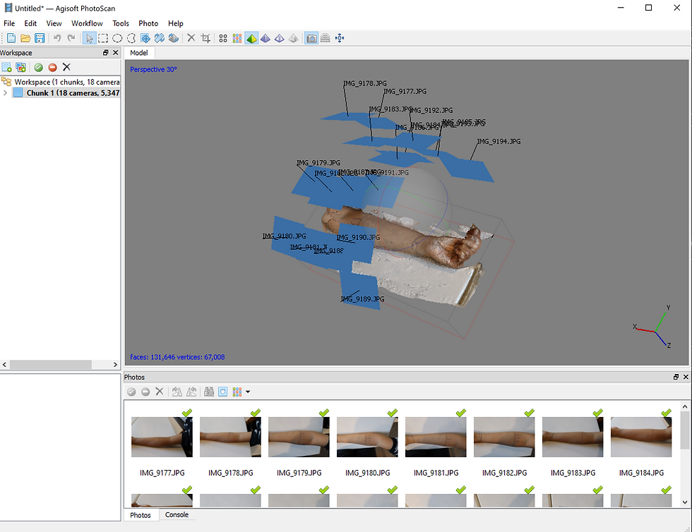This screenshot has width=692, height=532.
Task: Select the Navigation arrow tool
Action: point(89,38)
